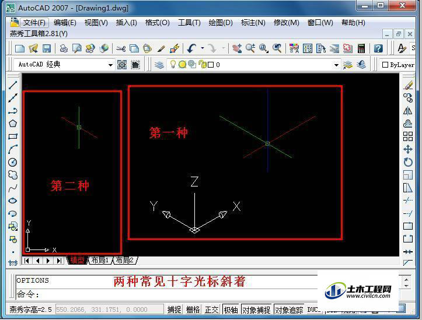
Task: Open the 文件(F) menu
Action: [34, 23]
